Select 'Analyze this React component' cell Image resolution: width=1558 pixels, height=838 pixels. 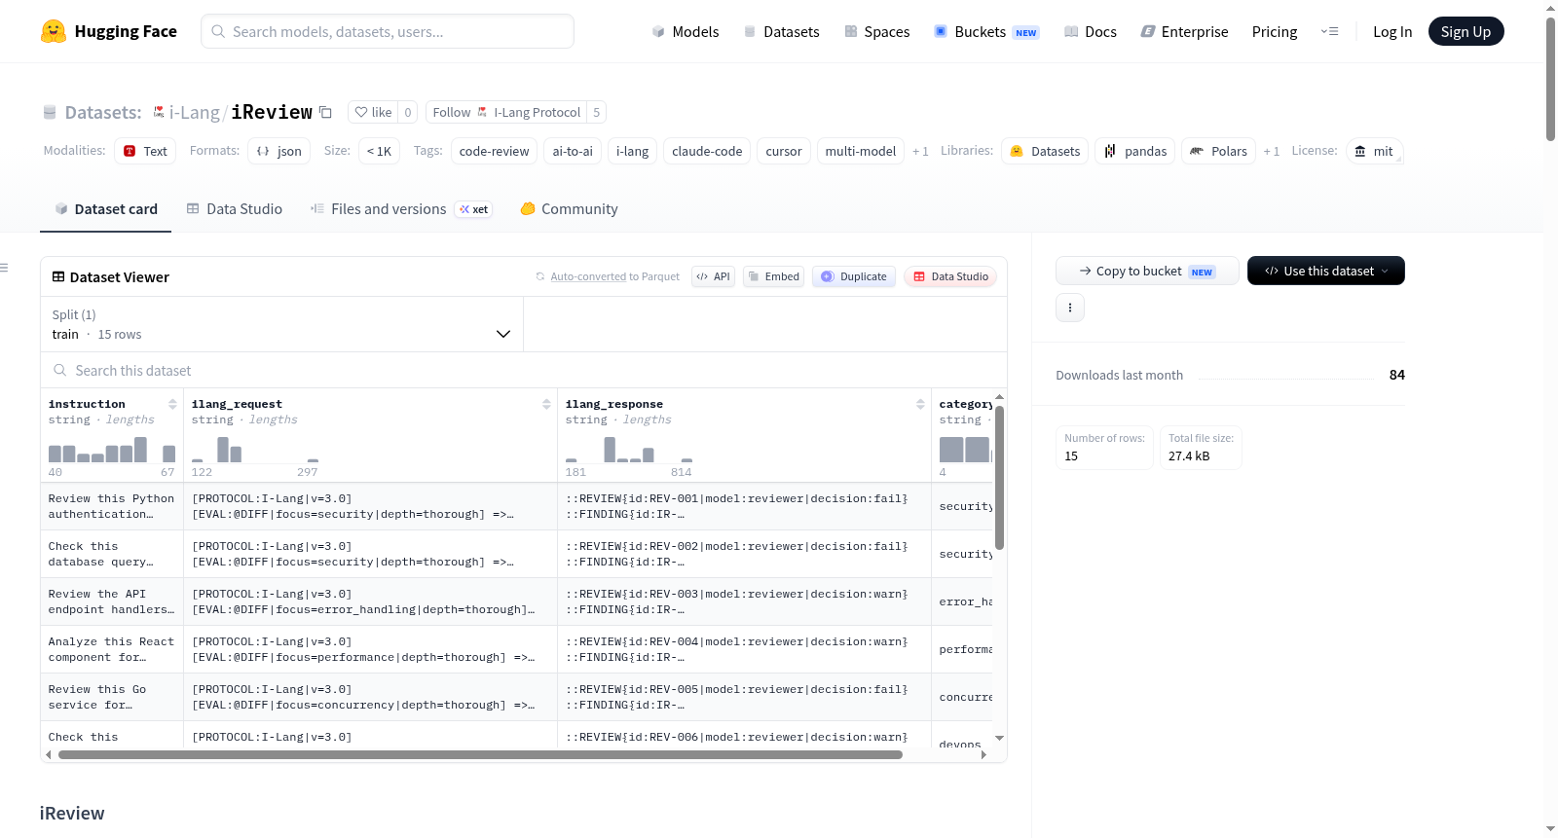coord(112,649)
